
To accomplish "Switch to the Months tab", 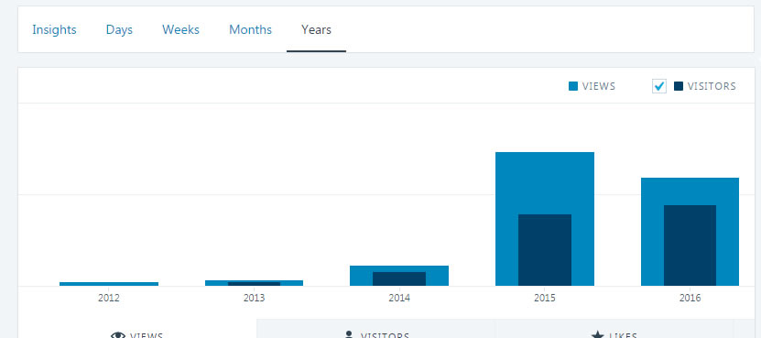I will [x=250, y=29].
